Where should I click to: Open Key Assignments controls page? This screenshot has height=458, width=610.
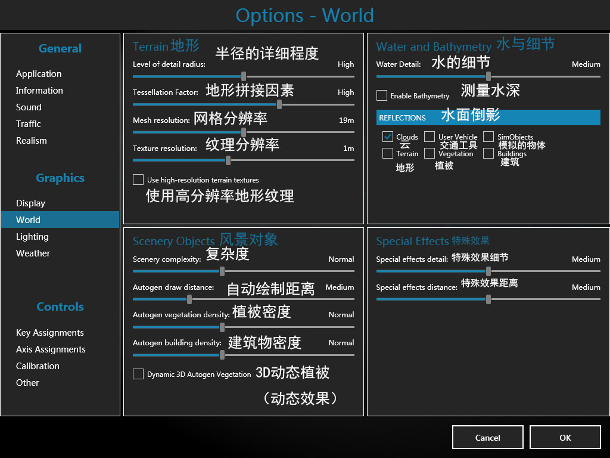tap(50, 333)
